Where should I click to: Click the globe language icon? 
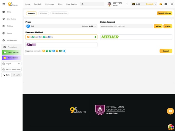[x=4, y=64]
